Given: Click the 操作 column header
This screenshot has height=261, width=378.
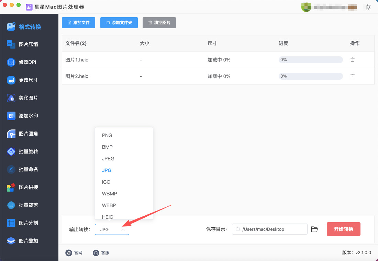Looking at the screenshot, I should click(x=355, y=43).
